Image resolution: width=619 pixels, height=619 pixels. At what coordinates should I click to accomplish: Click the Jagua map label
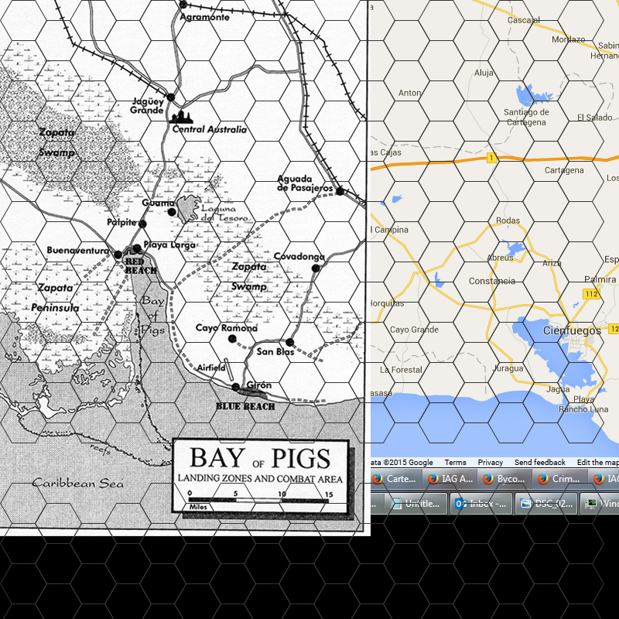pyautogui.click(x=558, y=389)
